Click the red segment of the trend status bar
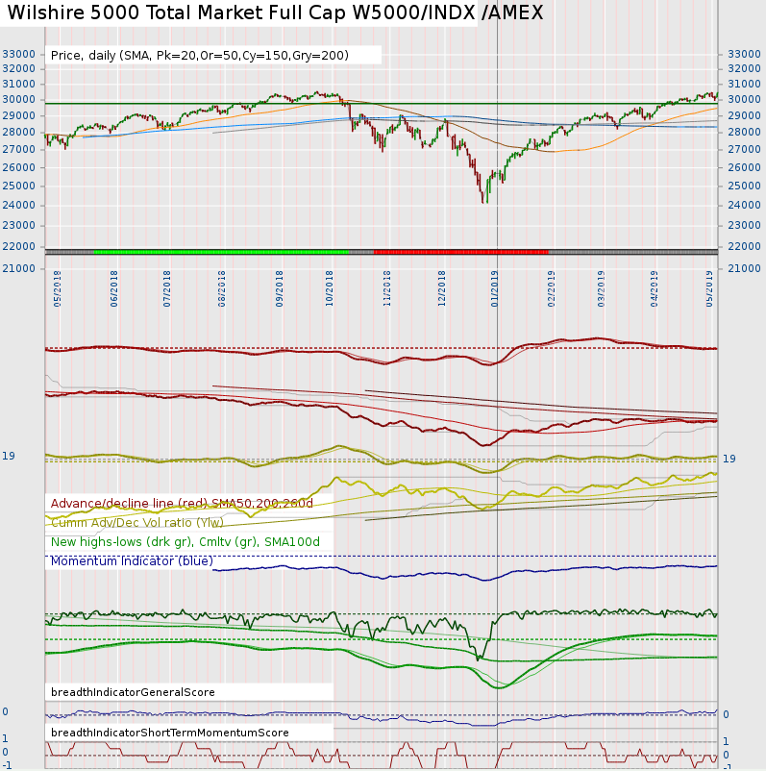Screen dimensions: 766x771 point(460,252)
